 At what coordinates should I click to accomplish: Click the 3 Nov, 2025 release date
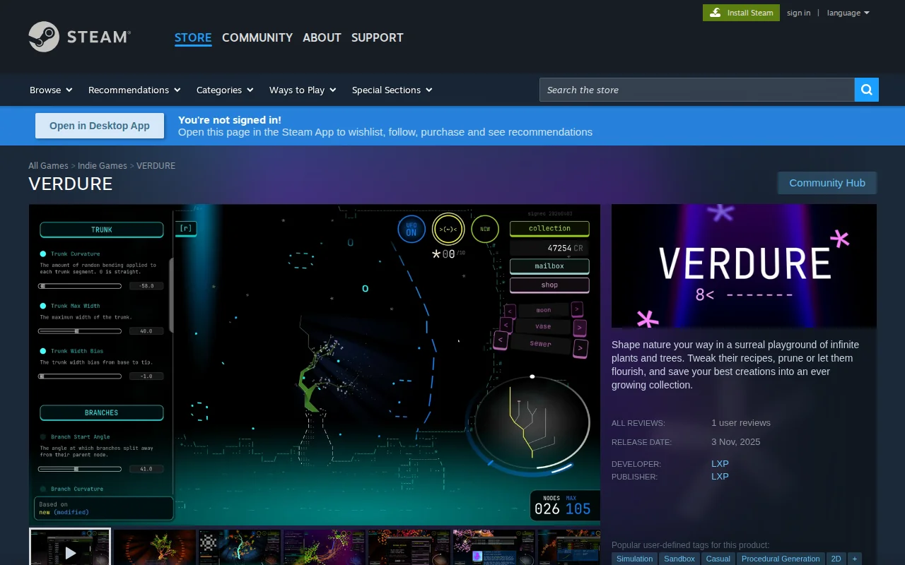(x=736, y=442)
